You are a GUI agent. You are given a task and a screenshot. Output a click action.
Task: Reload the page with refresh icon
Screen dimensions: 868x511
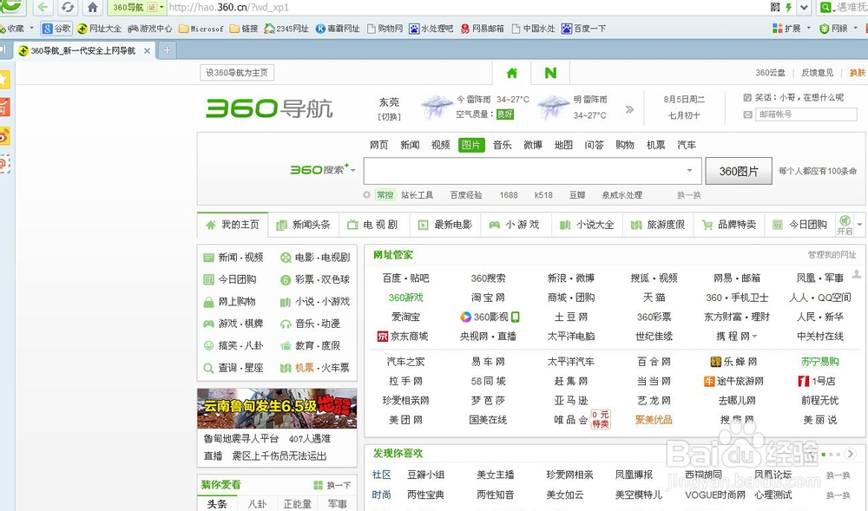point(67,7)
